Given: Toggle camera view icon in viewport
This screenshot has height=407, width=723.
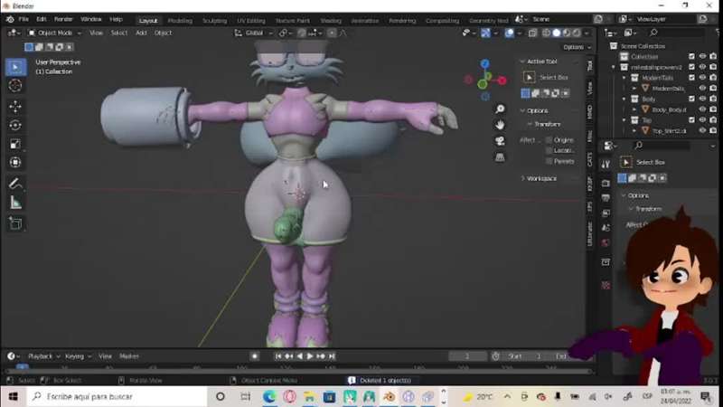Looking at the screenshot, I should click(x=500, y=141).
